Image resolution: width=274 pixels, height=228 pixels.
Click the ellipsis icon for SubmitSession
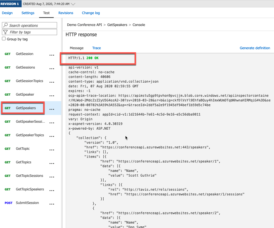point(52,204)
